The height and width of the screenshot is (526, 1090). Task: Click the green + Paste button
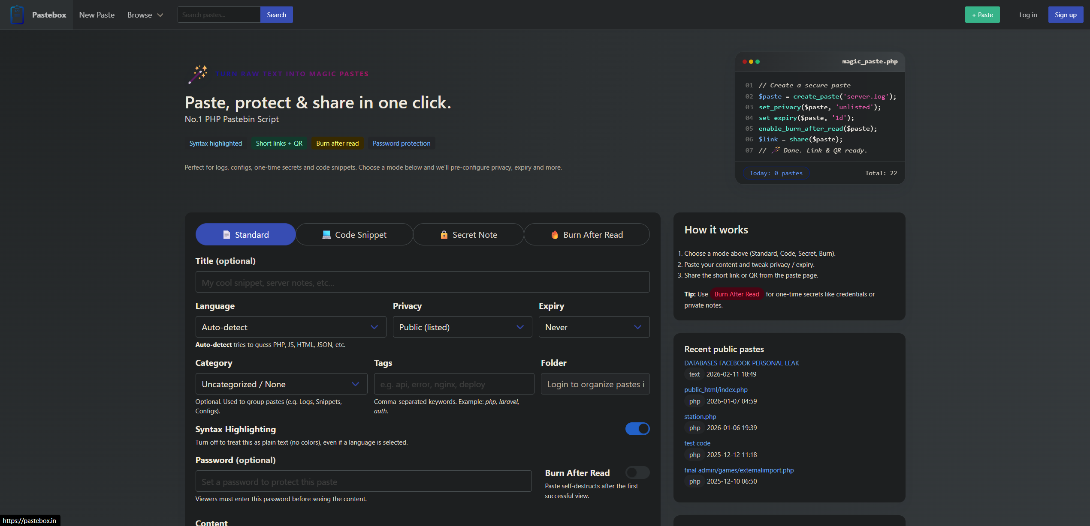point(982,15)
